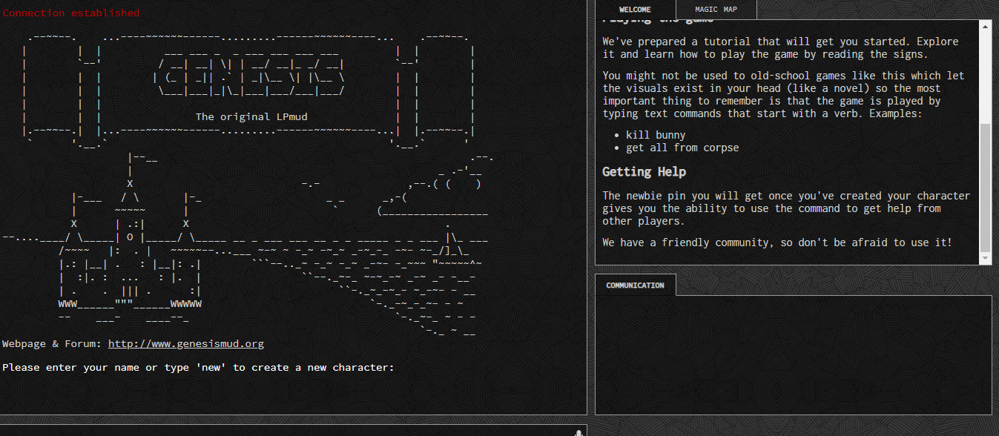Image resolution: width=999 pixels, height=436 pixels.
Task: Click the Welcome panel scrollbar down arrow
Action: coord(986,258)
